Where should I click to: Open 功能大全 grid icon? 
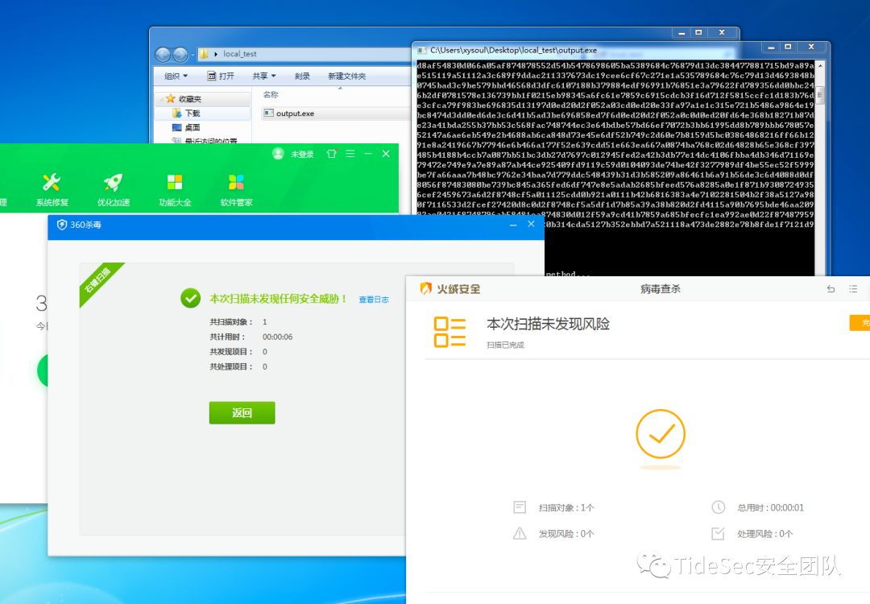click(x=175, y=182)
